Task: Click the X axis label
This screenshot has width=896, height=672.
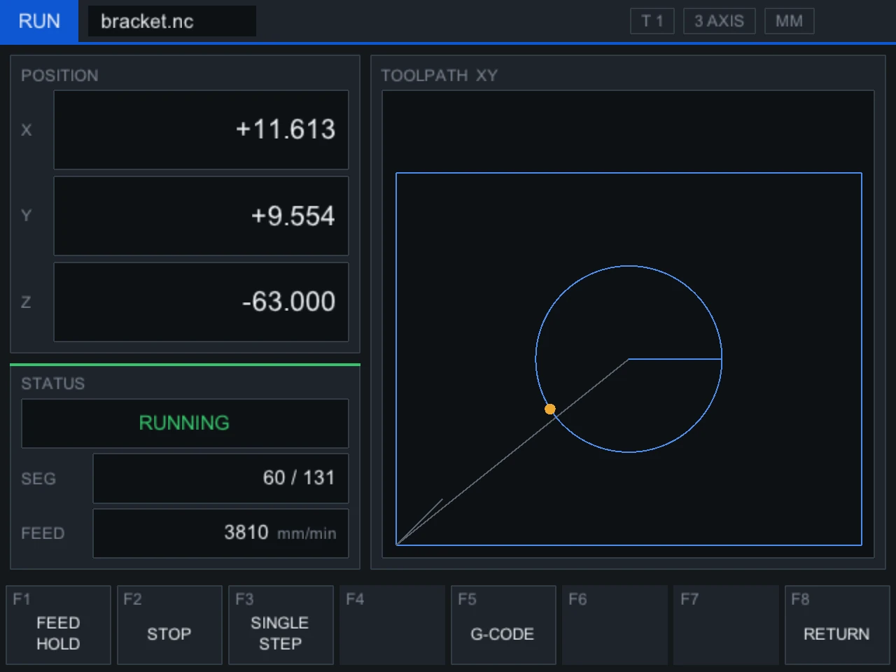Action: point(27,130)
